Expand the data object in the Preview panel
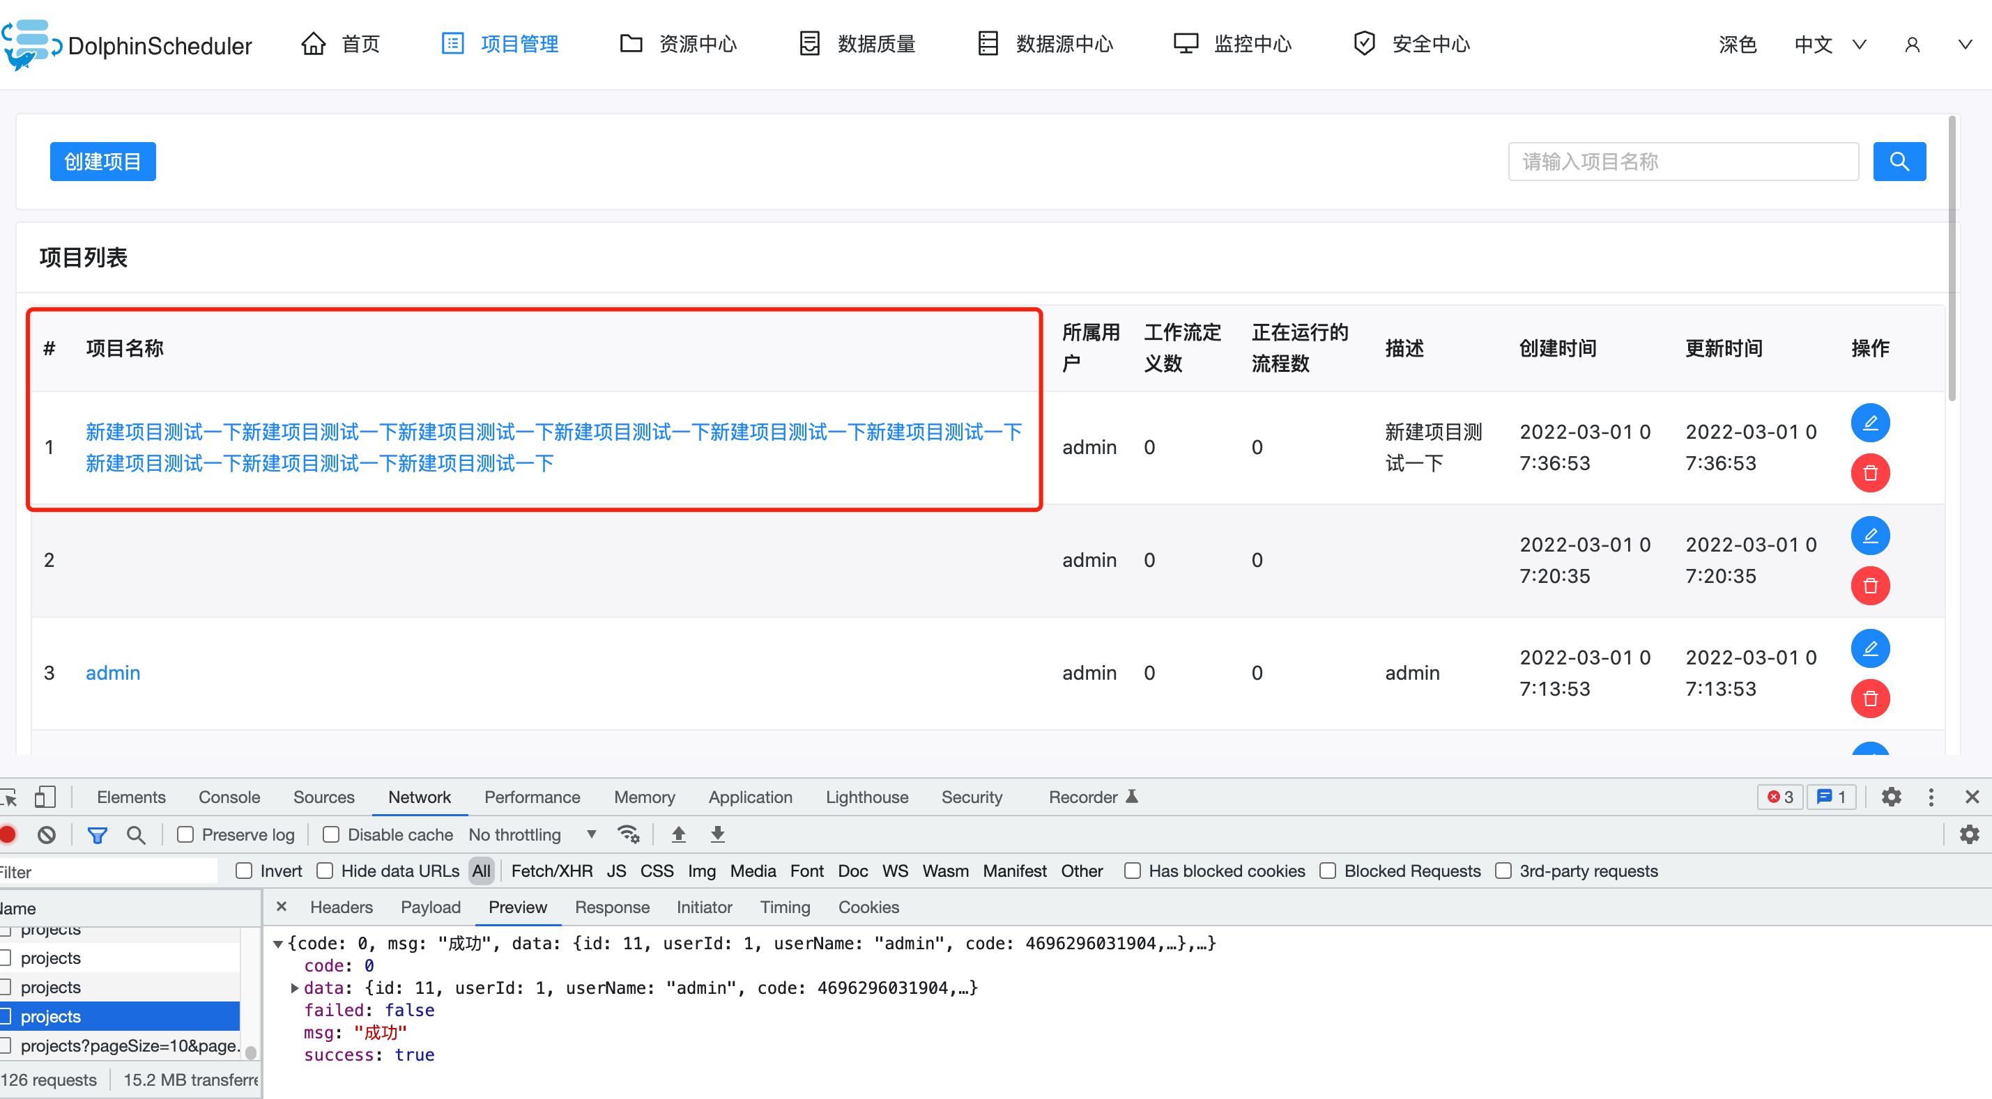The width and height of the screenshot is (1992, 1099). pyautogui.click(x=295, y=988)
